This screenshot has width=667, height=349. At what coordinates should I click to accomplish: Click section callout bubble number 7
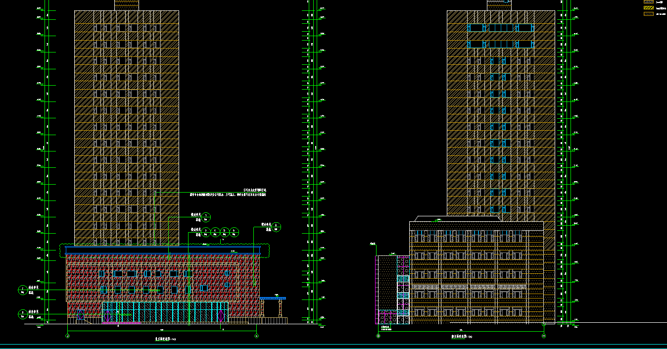pyautogui.click(x=23, y=290)
